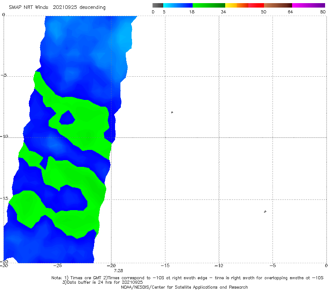Click the title text 'SMAP NRT Winds'
Screen dimensions: 330x290
pyautogui.click(x=29, y=8)
